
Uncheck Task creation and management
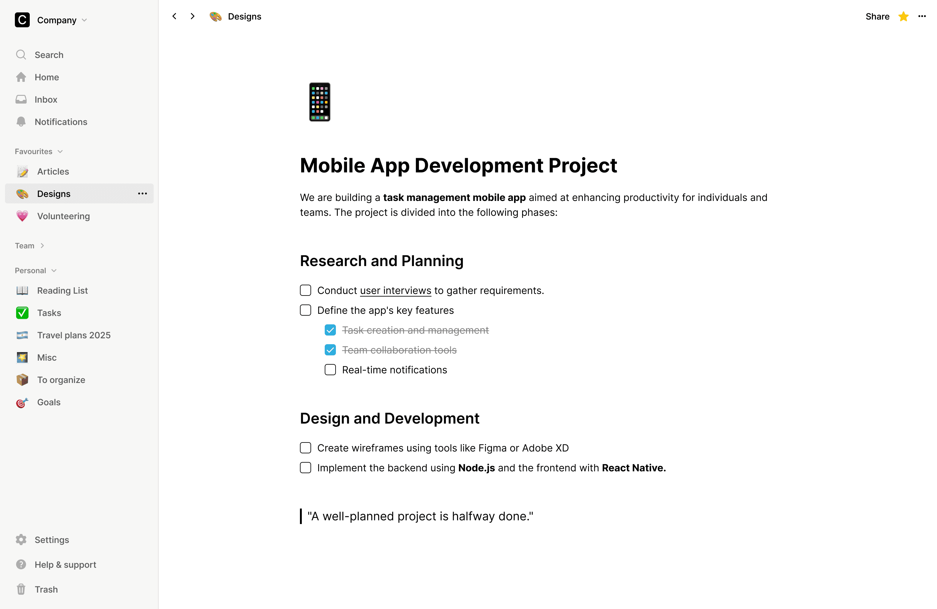coord(330,330)
